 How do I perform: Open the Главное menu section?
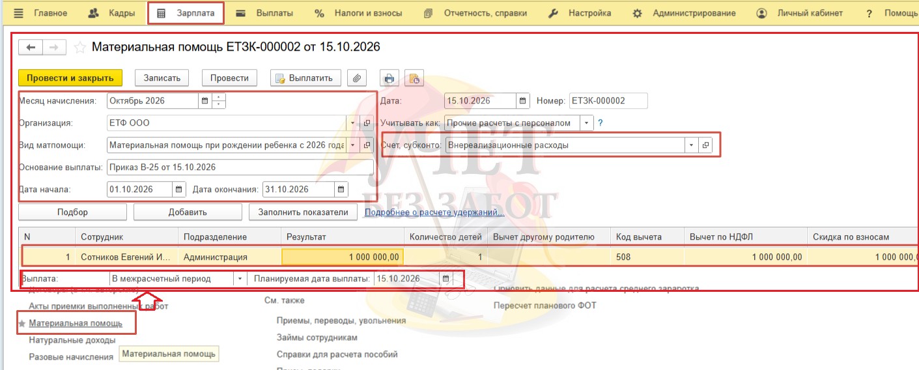click(40, 13)
